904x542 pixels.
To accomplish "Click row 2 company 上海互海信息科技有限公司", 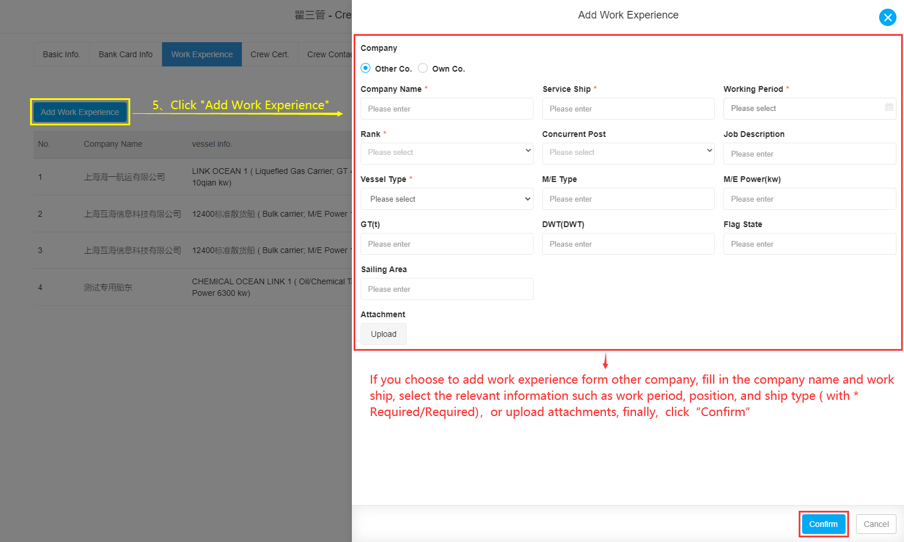I will [x=133, y=214].
